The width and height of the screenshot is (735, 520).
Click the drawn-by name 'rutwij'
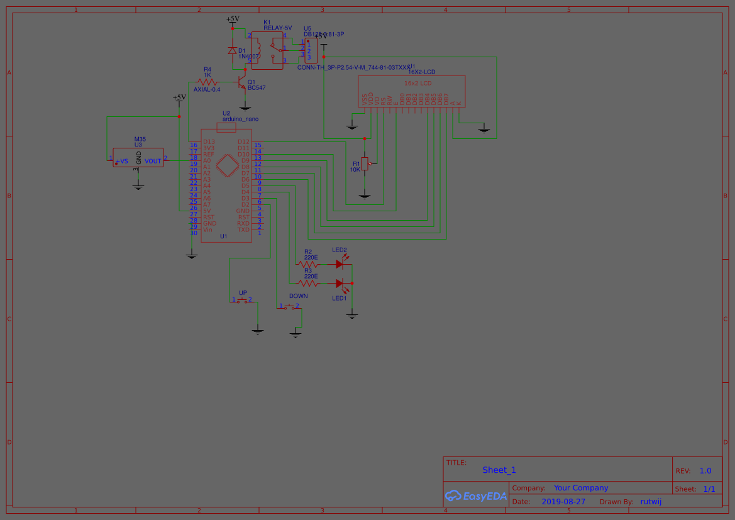(x=651, y=502)
